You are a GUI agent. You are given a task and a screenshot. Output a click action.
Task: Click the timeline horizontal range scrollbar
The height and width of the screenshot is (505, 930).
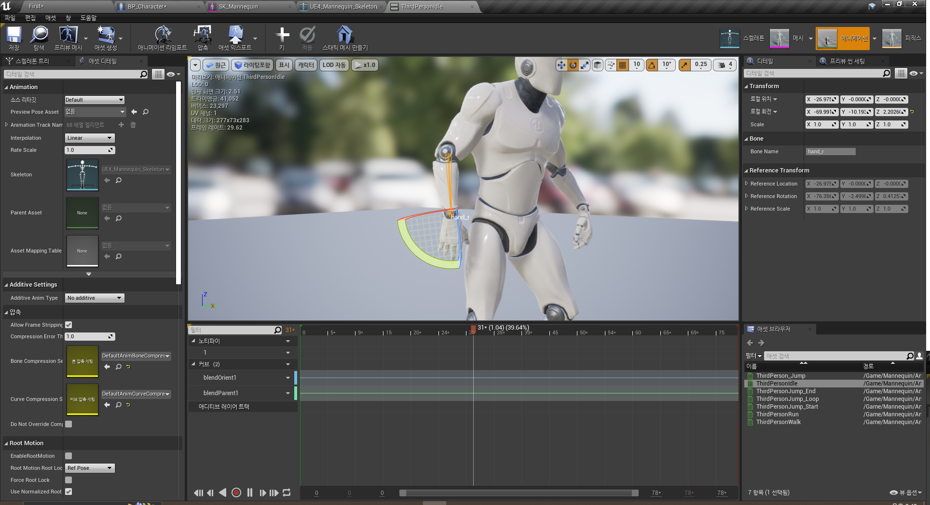[x=519, y=492]
